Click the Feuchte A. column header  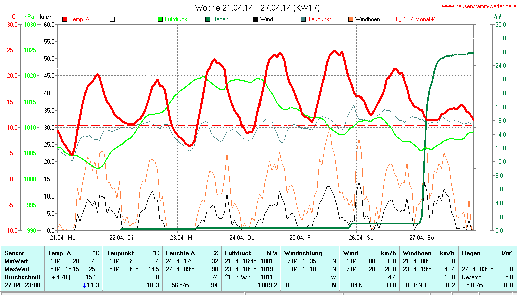181,253
